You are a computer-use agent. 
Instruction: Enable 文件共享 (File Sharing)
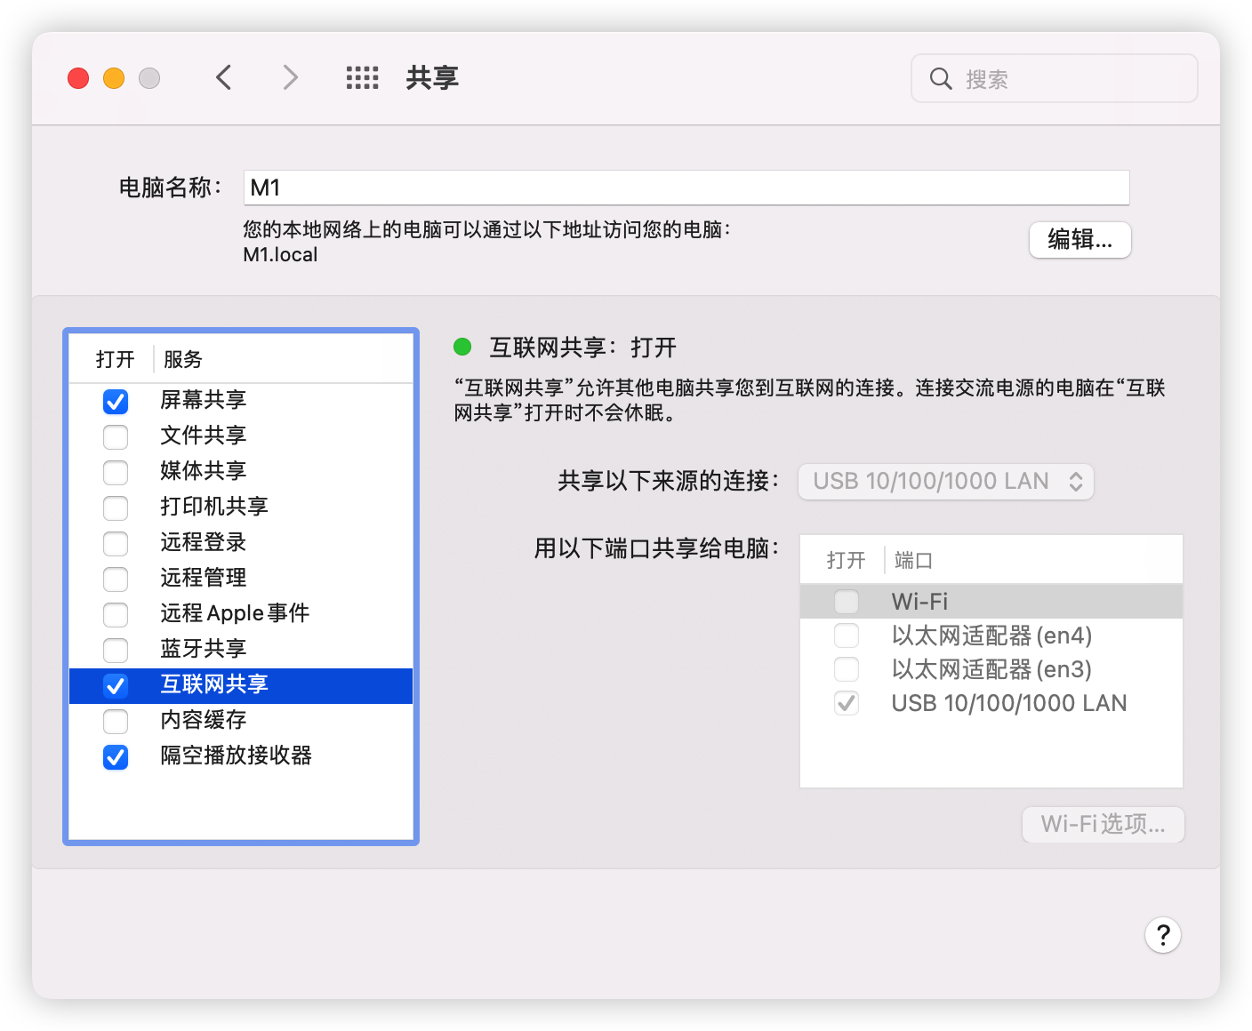pyautogui.click(x=116, y=436)
